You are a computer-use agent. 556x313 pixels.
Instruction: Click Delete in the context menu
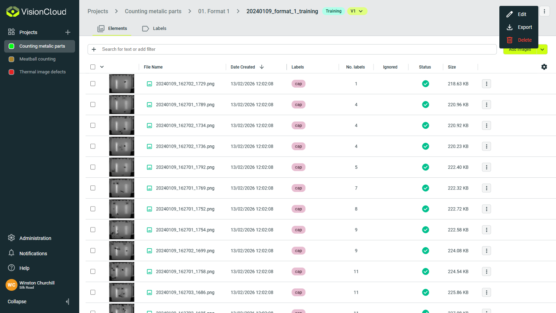[525, 40]
